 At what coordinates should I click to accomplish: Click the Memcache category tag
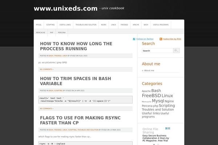pyautogui.click(x=146, y=102)
